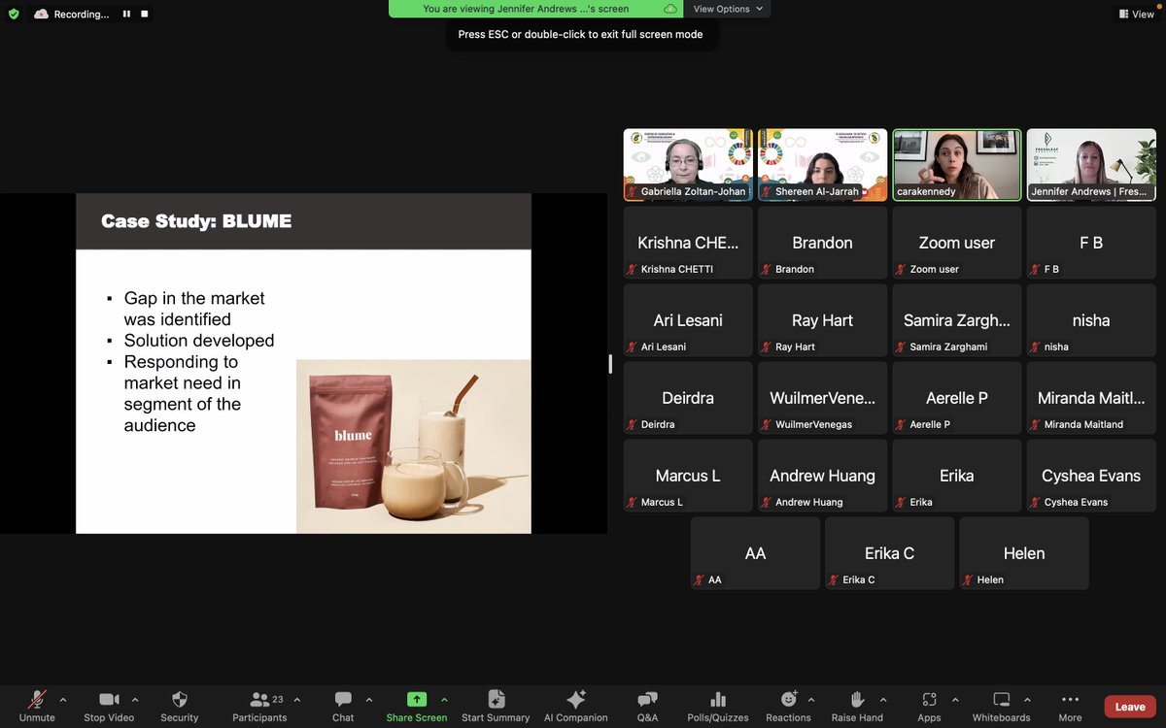This screenshot has height=728, width=1166.
Task: Open Apps icon
Action: tap(929, 699)
